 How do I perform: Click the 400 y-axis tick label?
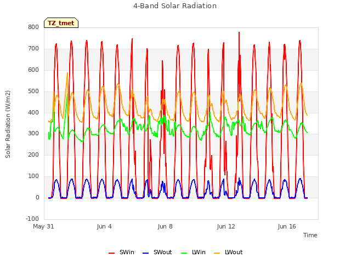click(x=33, y=112)
